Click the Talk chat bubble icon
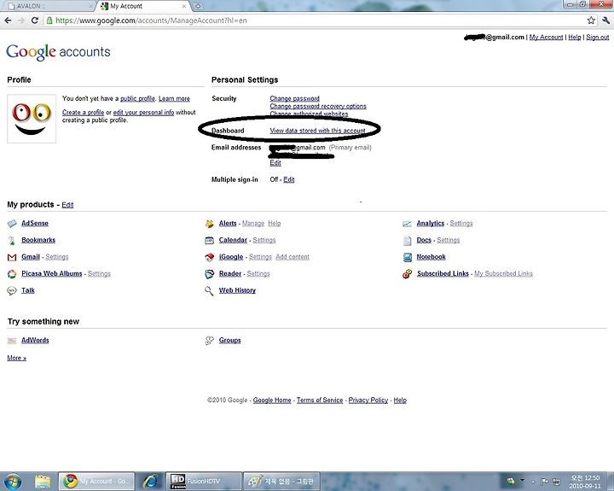The image size is (614, 491). click(x=12, y=290)
